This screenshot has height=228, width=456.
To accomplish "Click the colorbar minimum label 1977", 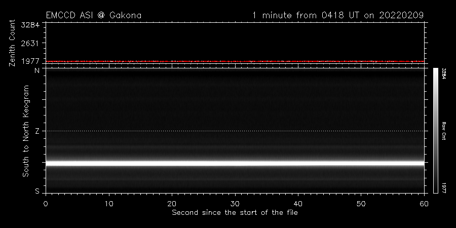I will coord(444,188).
